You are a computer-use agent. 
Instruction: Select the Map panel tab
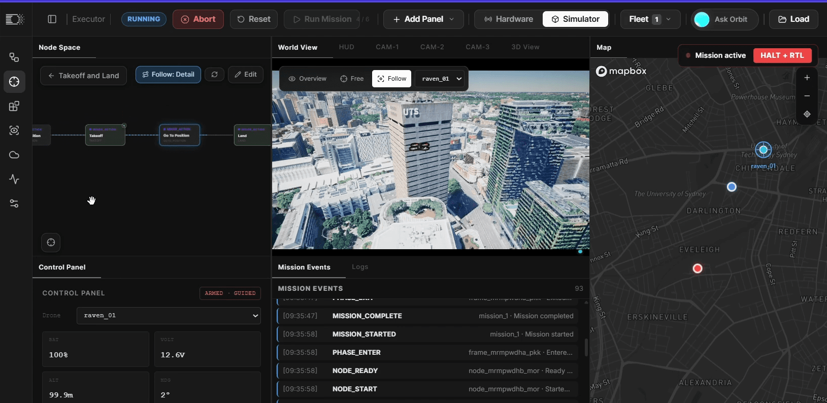coord(604,48)
